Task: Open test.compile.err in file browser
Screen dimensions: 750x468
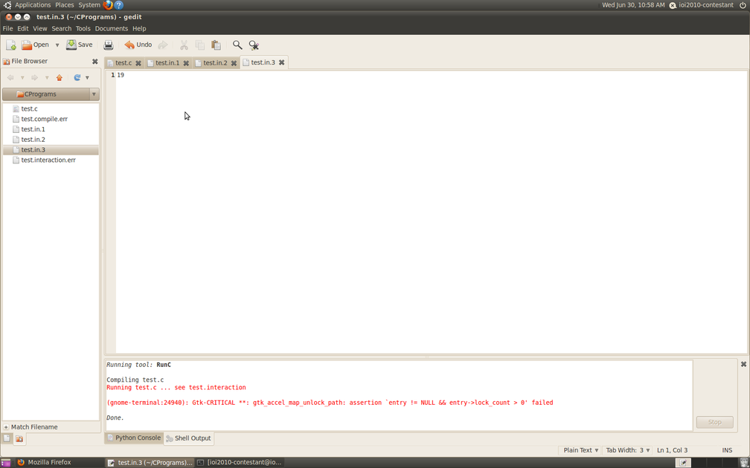Action: click(x=44, y=119)
